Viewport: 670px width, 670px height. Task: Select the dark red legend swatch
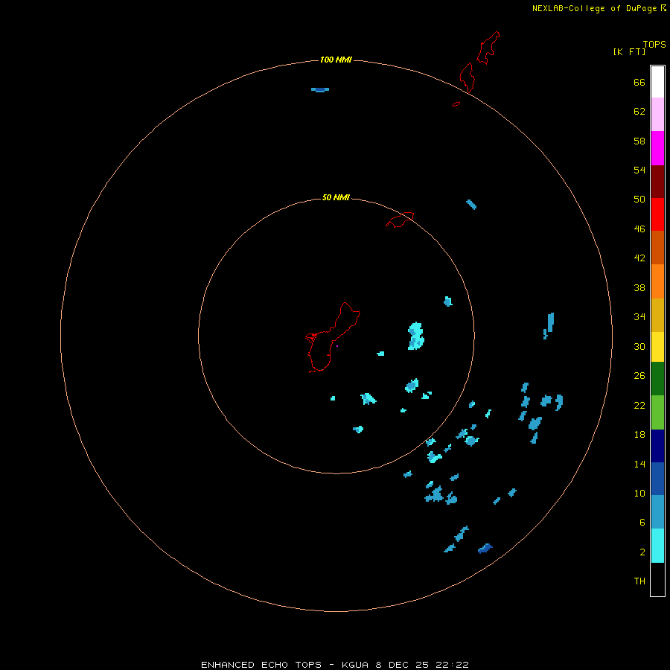pos(657,181)
